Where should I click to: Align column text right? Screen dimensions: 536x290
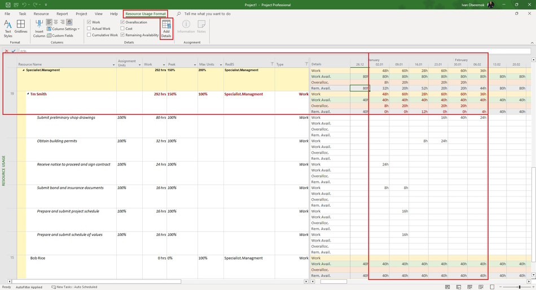click(x=62, y=22)
